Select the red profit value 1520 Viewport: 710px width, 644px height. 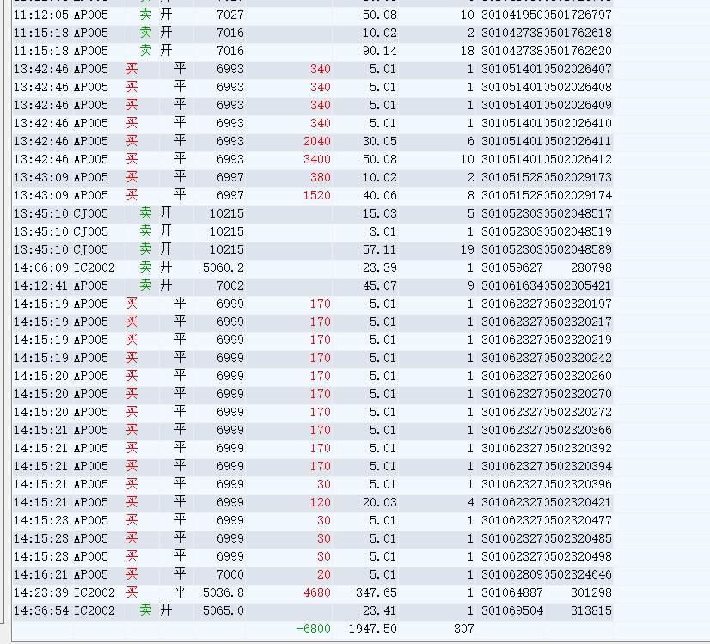coord(317,196)
